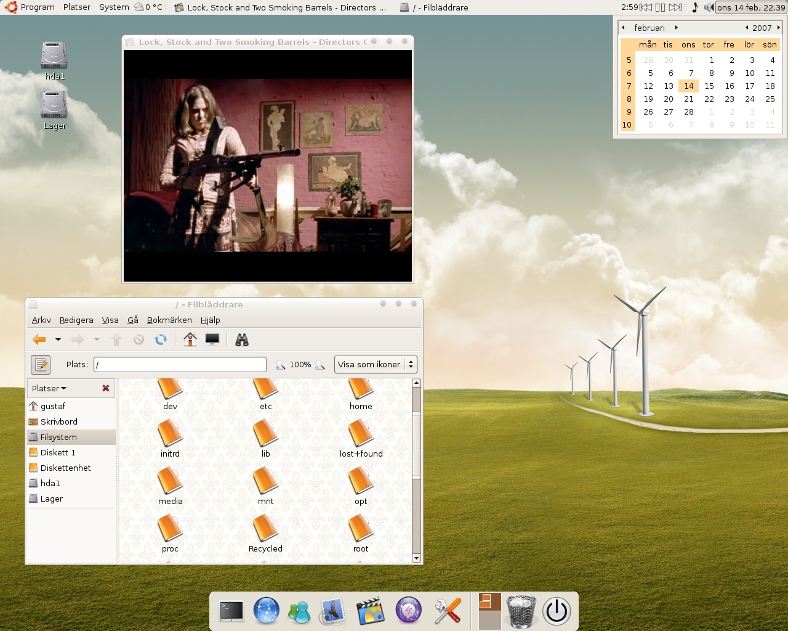Select the Lager drive desktop icon
Screen dimensions: 788x631
point(54,110)
